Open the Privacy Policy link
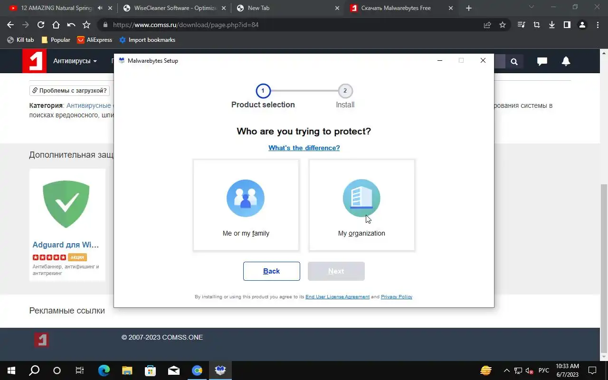The width and height of the screenshot is (608, 380). tap(397, 296)
